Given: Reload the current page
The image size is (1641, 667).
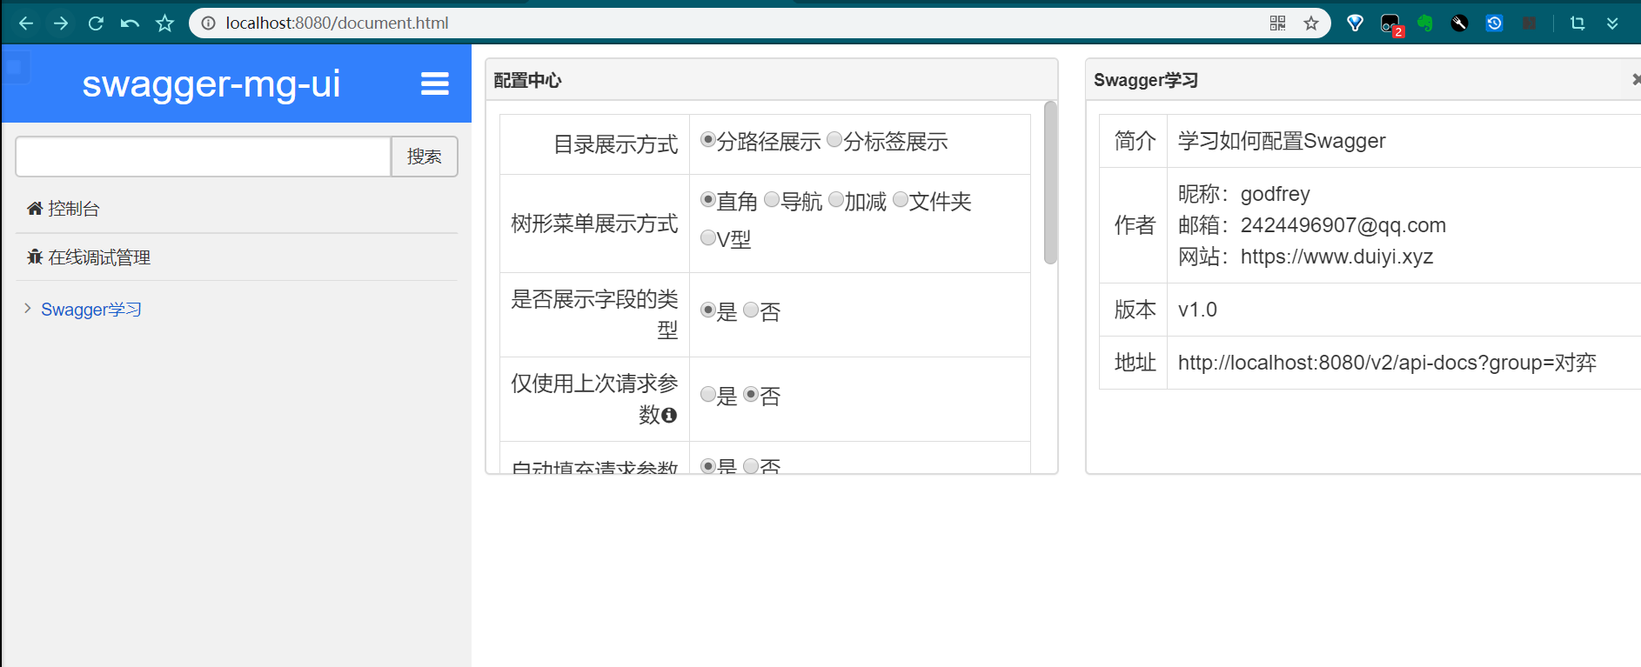Looking at the screenshot, I should 96,23.
